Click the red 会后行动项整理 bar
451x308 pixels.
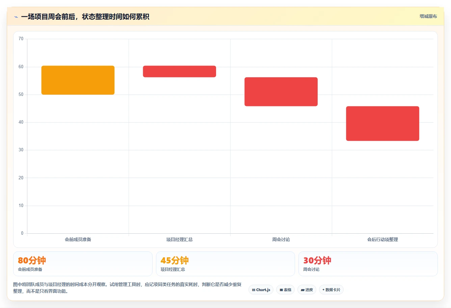[x=382, y=124]
